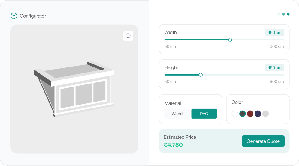This screenshot has height=166, width=299.
Task: Click the Configurator title text
Action: point(33,16)
